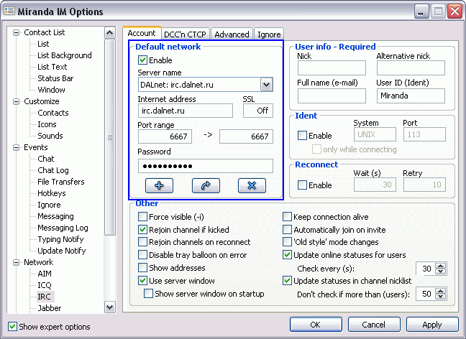466x339 pixels.
Task: Check 'Old style' mode changes
Action: point(287,242)
